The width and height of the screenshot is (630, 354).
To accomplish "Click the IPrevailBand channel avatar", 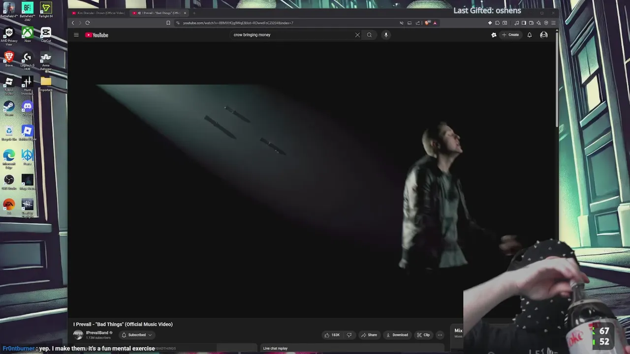I will point(78,335).
